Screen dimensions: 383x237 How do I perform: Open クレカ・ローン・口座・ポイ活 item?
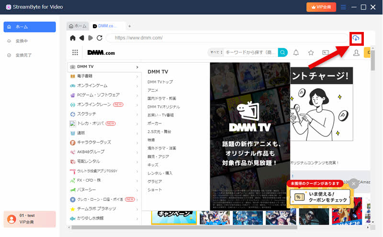104,199
